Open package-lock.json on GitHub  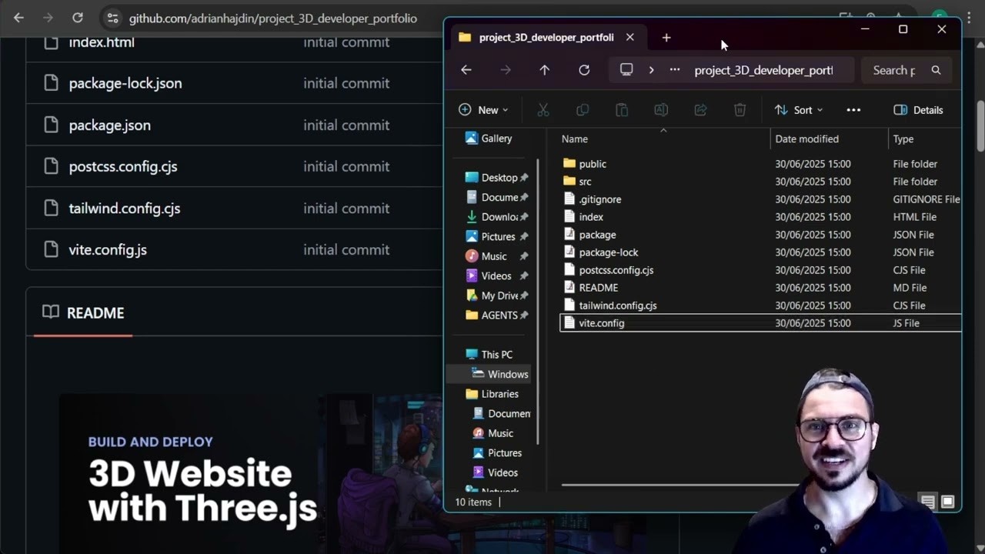(125, 83)
